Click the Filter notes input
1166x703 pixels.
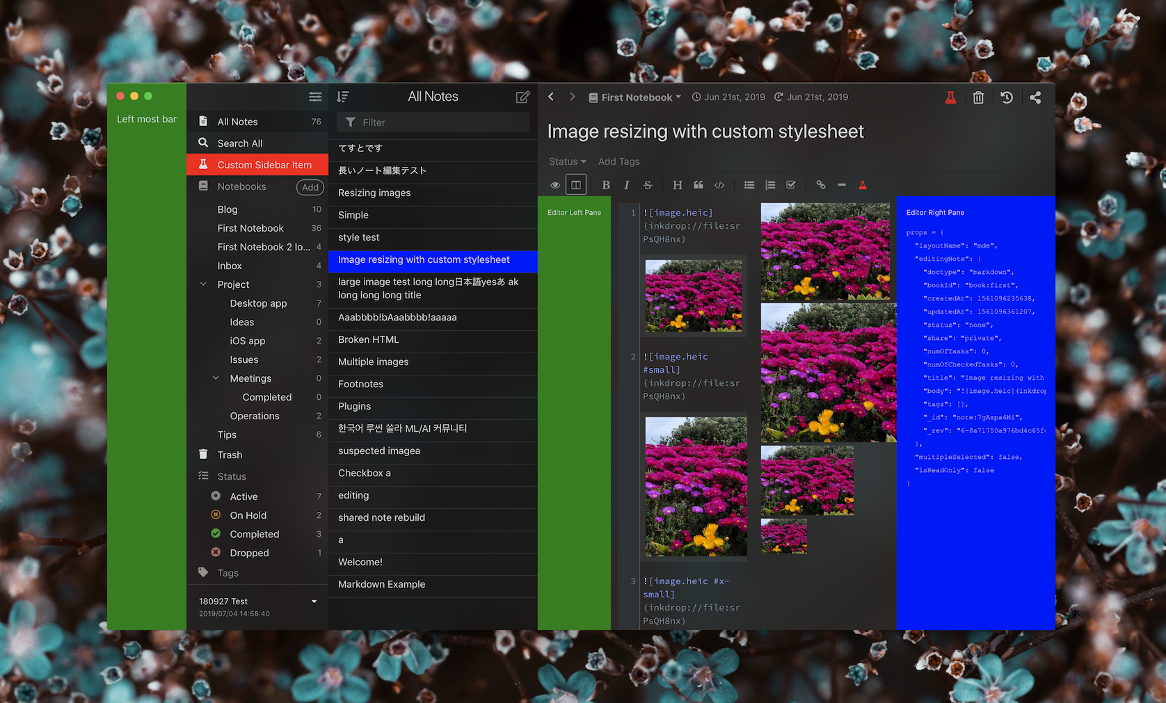click(x=433, y=122)
